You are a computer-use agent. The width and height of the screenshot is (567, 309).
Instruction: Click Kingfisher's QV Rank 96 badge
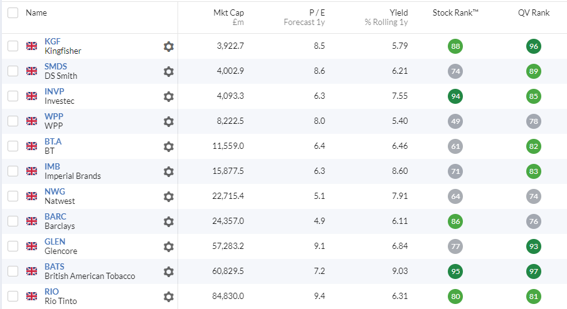[x=533, y=46]
